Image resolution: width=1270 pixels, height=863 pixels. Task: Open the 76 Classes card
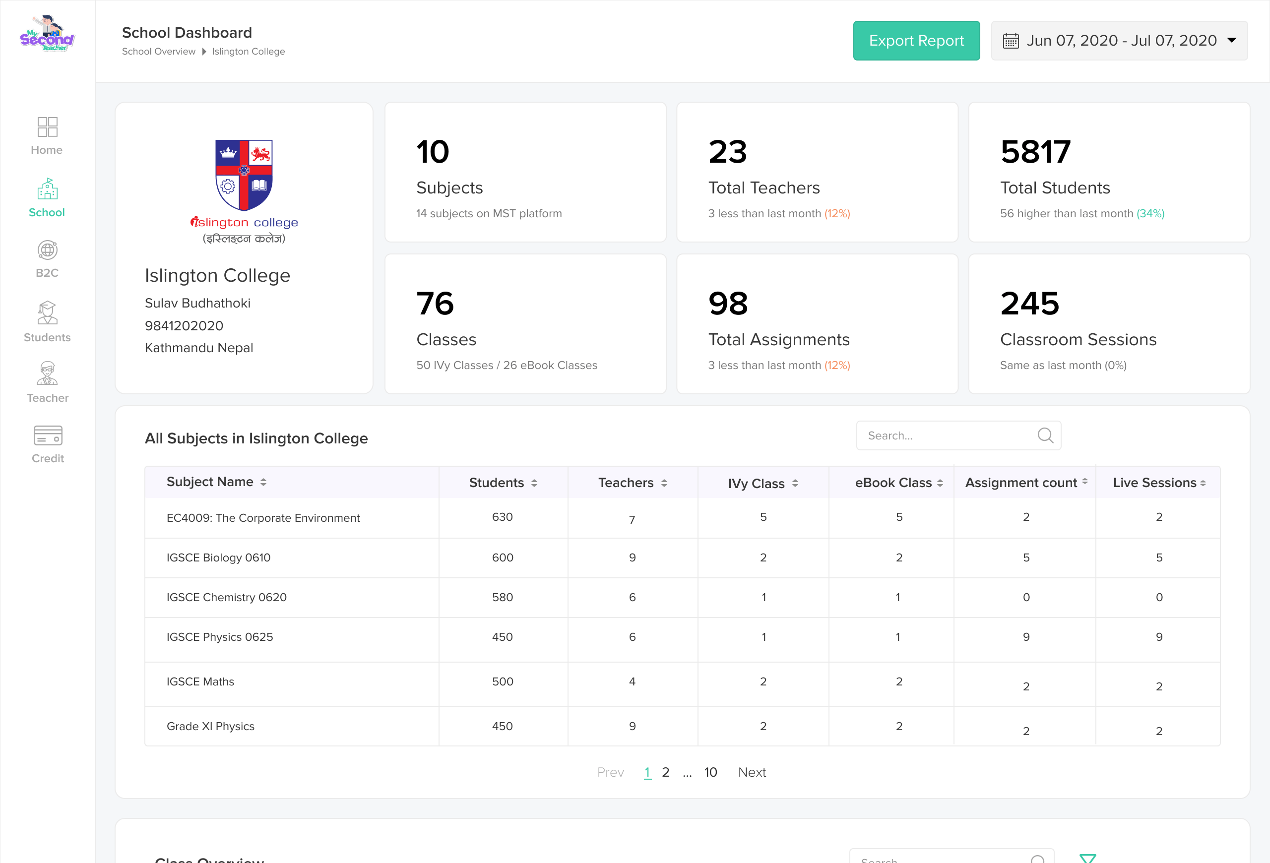pyautogui.click(x=525, y=324)
